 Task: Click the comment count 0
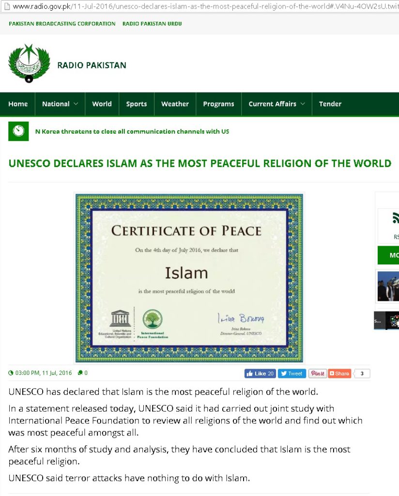(86, 372)
